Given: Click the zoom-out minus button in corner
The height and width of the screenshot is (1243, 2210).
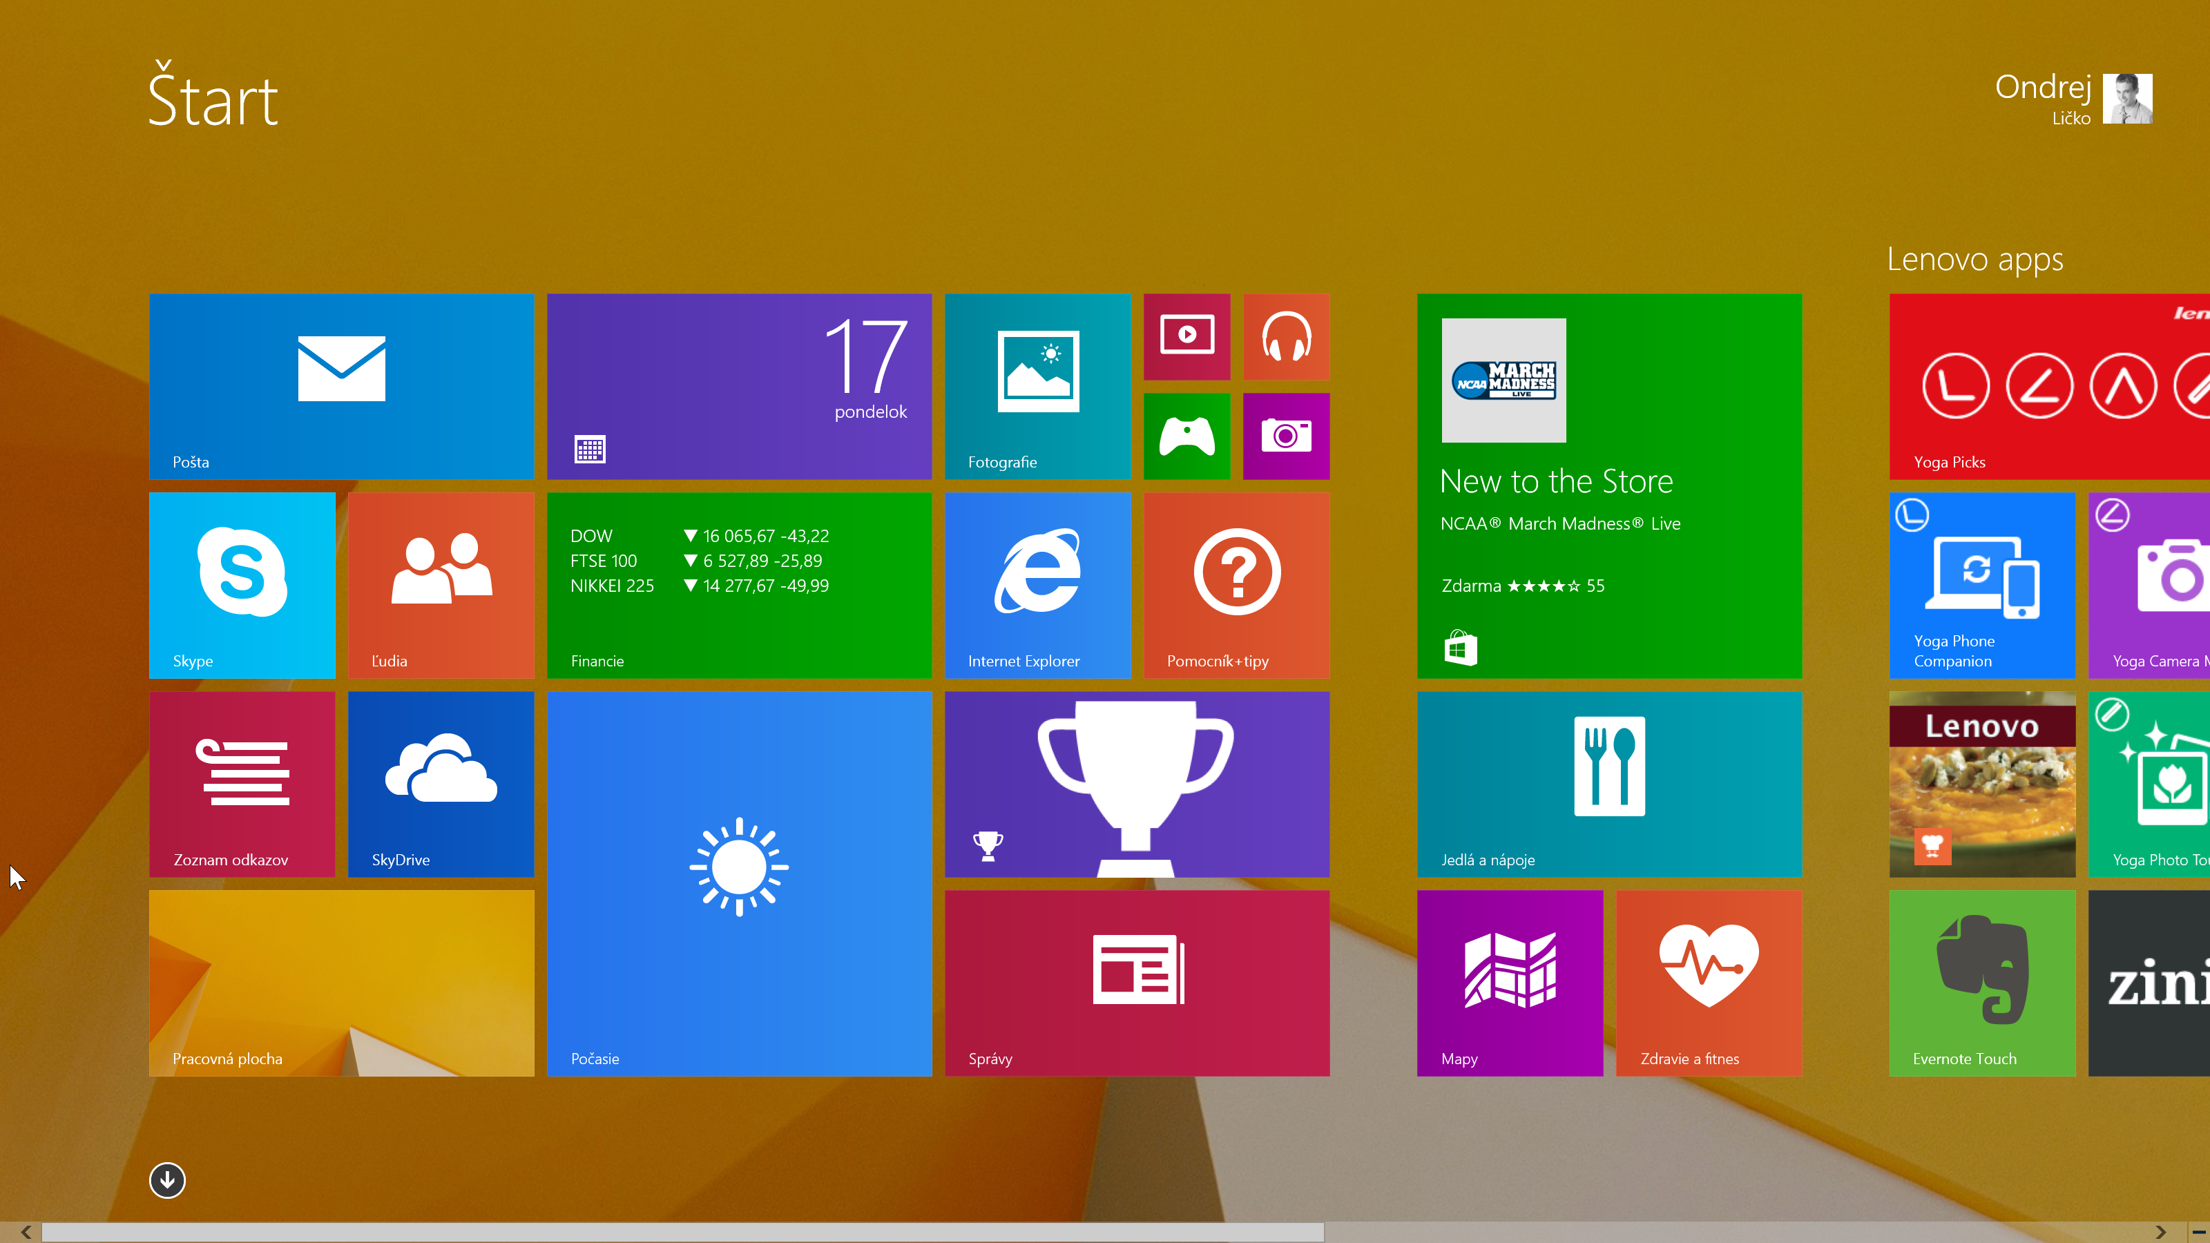Looking at the screenshot, I should click(2198, 1232).
